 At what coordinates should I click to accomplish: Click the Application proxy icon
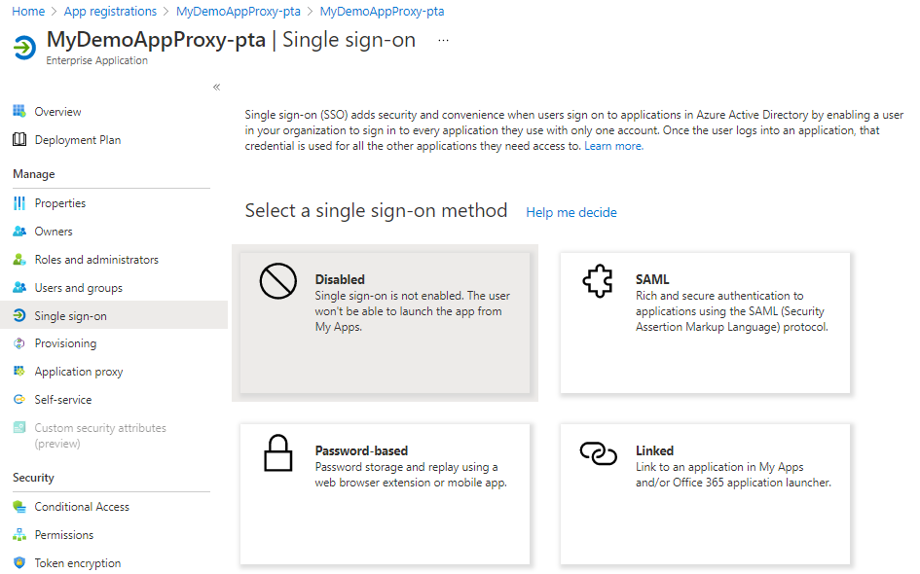18,372
